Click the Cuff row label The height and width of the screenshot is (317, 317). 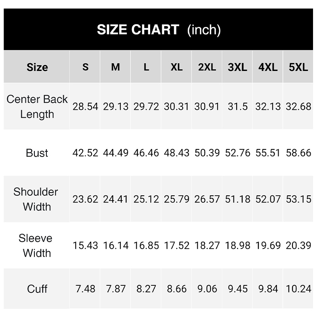[x=37, y=289]
